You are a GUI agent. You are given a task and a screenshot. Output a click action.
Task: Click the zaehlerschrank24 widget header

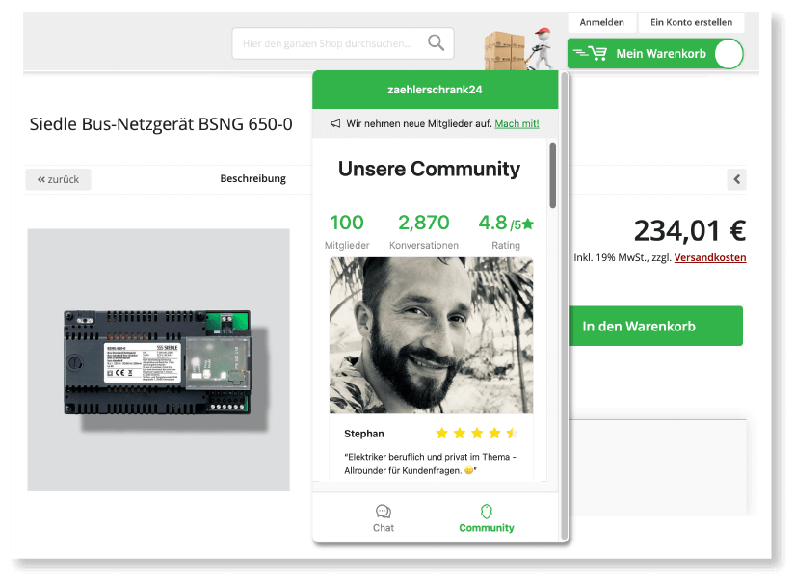435,90
